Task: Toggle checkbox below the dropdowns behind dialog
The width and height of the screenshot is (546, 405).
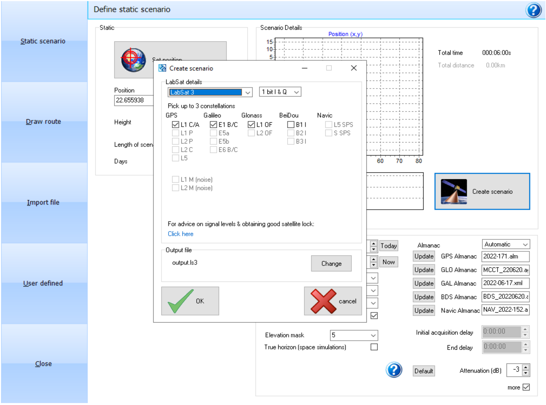Action: pos(374,316)
